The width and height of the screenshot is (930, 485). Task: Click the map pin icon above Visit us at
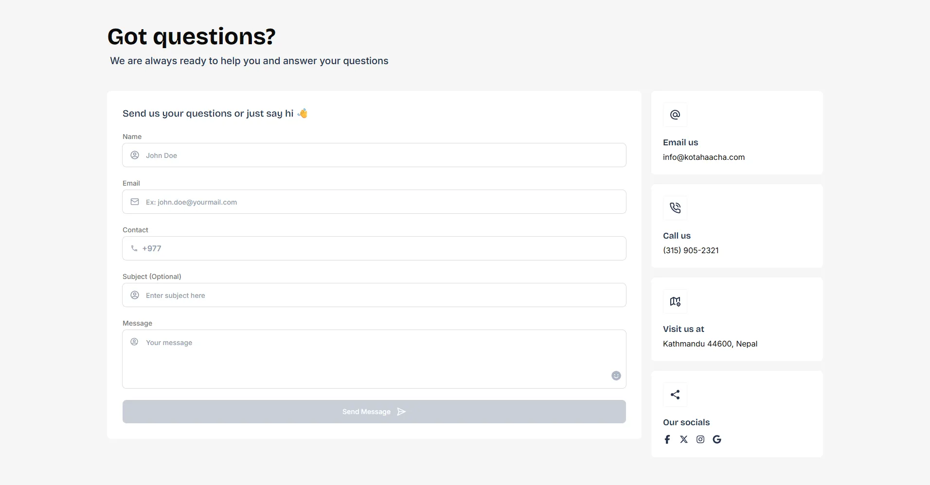pyautogui.click(x=675, y=301)
